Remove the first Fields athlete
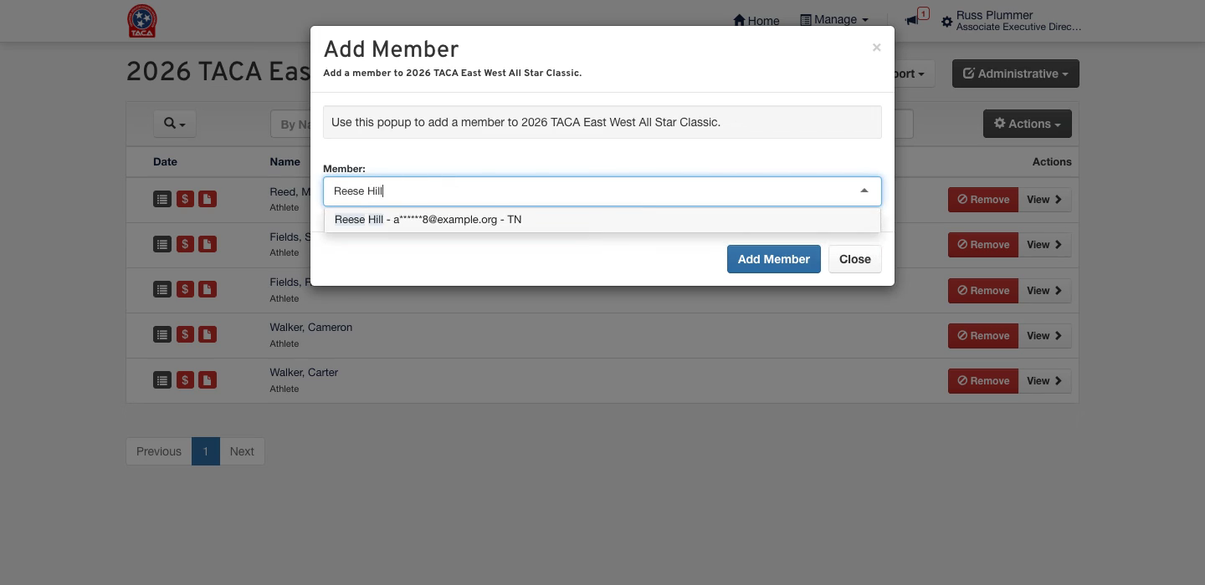This screenshot has height=585, width=1205. (x=983, y=245)
